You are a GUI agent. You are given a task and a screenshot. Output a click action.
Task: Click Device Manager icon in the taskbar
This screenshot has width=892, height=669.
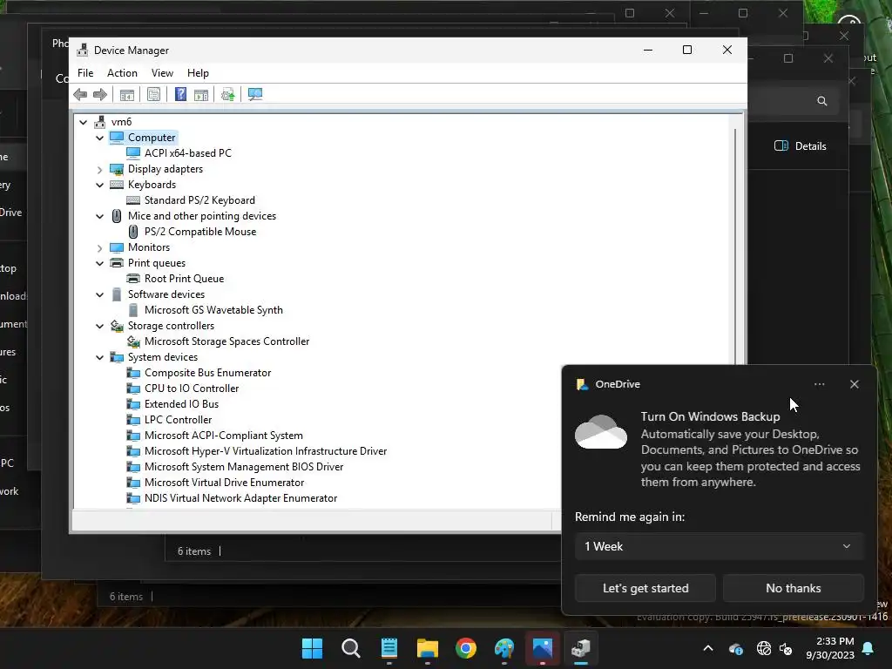[x=581, y=648]
